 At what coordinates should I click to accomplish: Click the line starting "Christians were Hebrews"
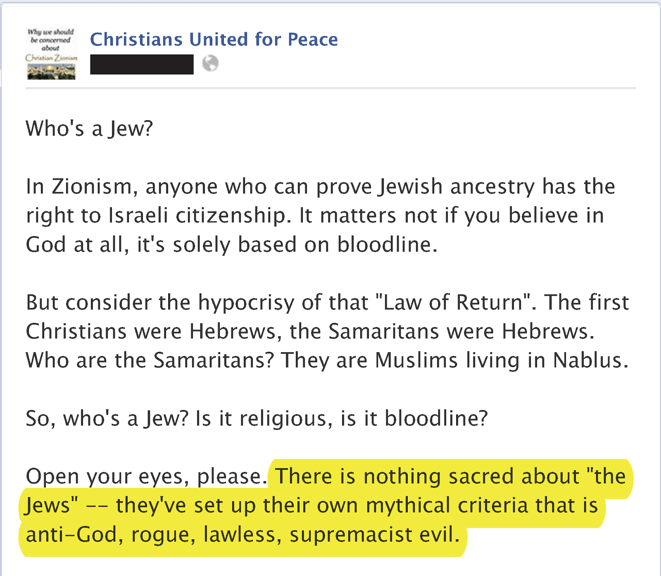[310, 331]
